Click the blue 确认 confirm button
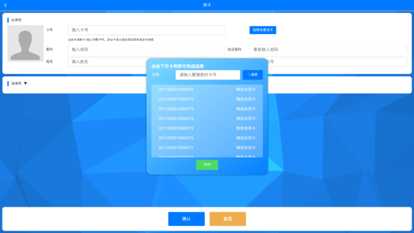Image resolution: width=414 pixels, height=233 pixels. (x=186, y=219)
